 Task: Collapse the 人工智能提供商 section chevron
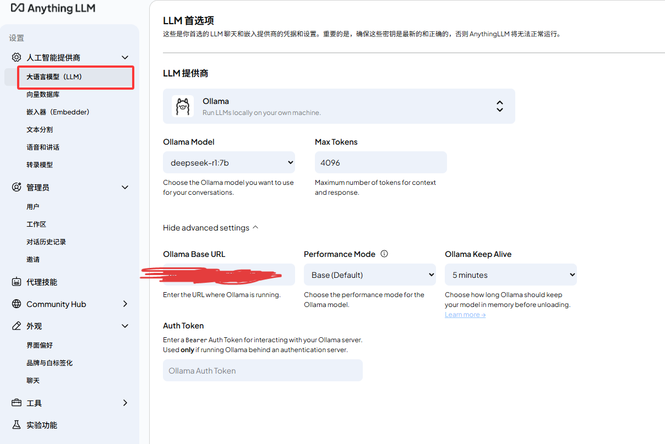click(x=125, y=57)
